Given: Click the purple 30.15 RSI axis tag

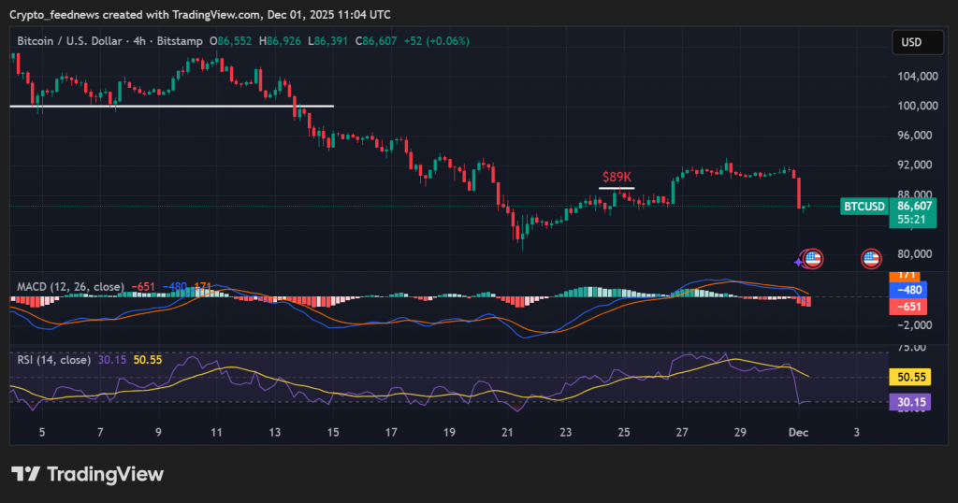Looking at the screenshot, I should [910, 402].
